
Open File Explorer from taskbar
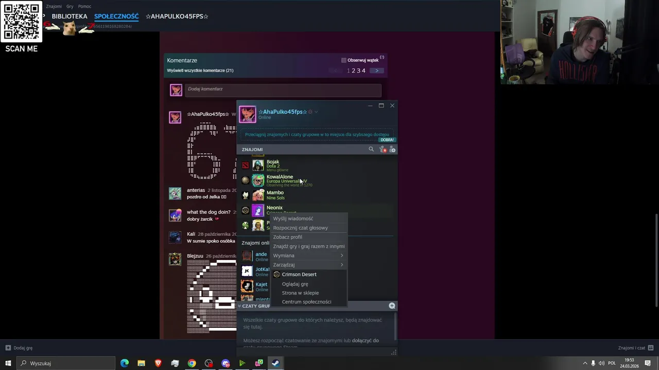pos(141,363)
